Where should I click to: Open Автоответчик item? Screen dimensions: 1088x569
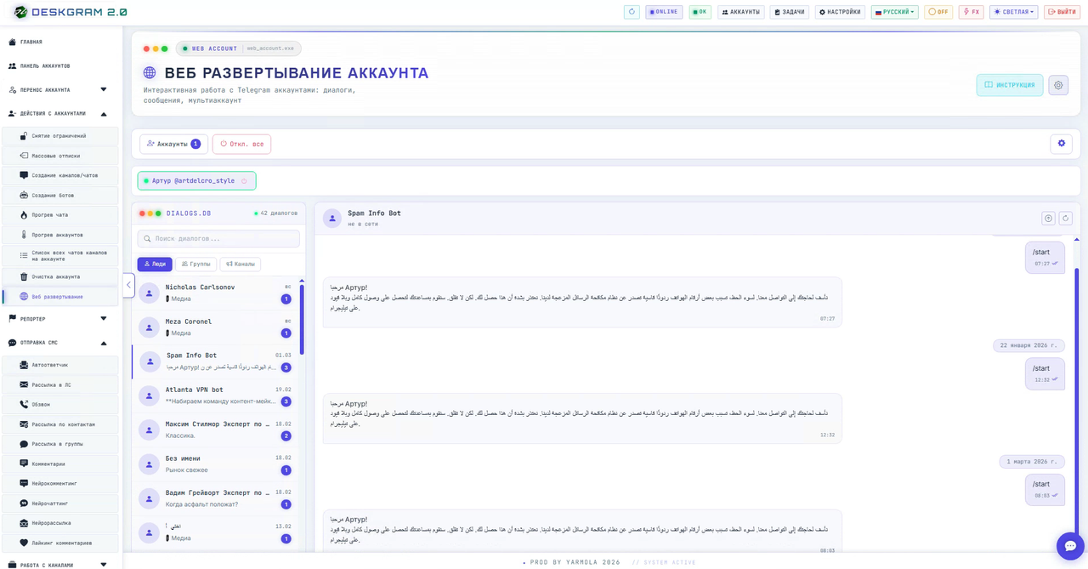coord(61,365)
